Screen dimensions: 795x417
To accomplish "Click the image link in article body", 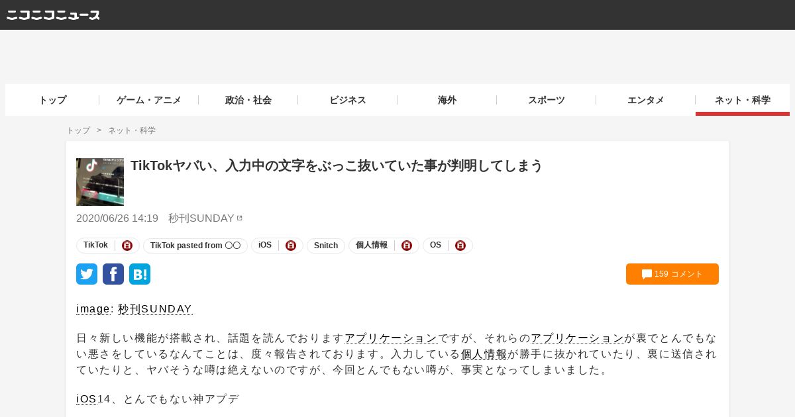I will [x=93, y=309].
